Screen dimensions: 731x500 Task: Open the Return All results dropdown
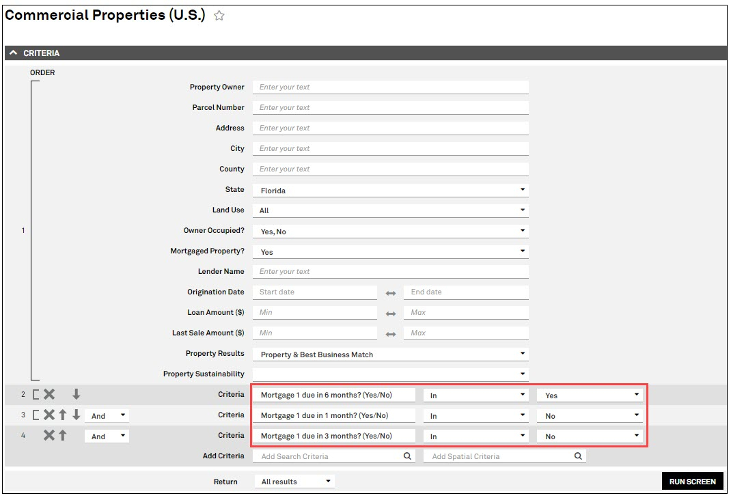[294, 482]
